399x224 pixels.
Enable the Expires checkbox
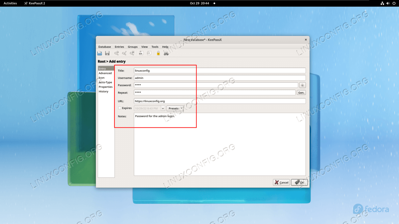120,108
